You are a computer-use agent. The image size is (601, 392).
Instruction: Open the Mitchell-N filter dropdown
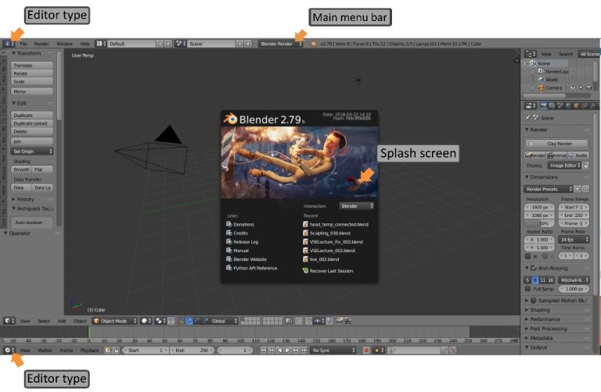click(574, 280)
